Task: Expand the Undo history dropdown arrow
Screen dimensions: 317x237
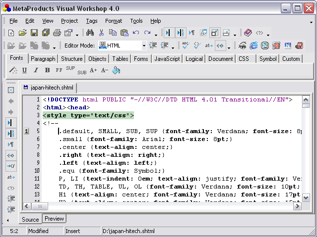Action: tap(156, 35)
